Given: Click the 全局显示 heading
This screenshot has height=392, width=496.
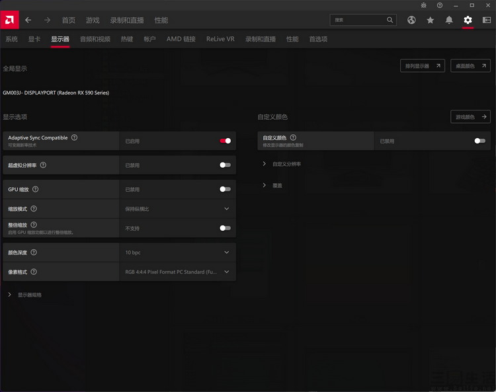Looking at the screenshot, I should (15, 69).
